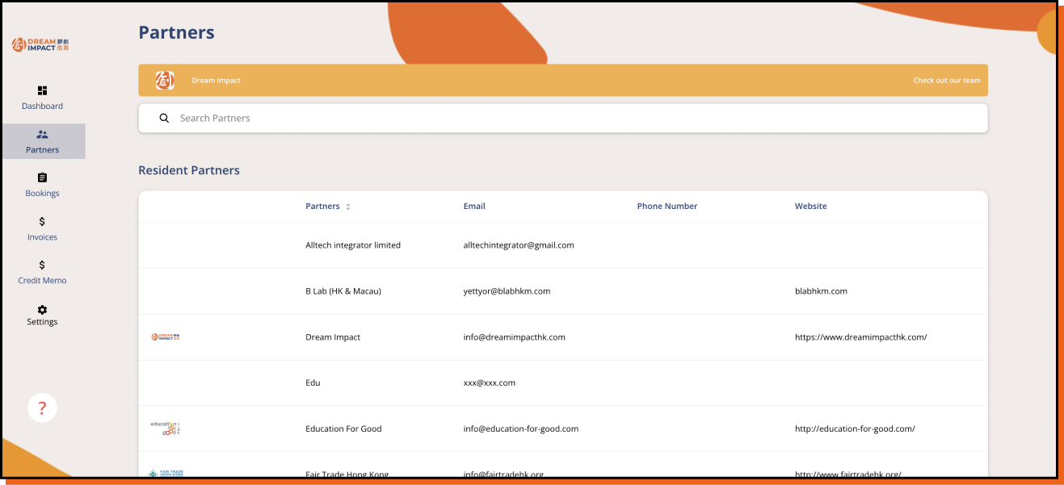Open Credit Memo dollar icon
Viewport: 1064px width, 485px height.
pyautogui.click(x=42, y=265)
